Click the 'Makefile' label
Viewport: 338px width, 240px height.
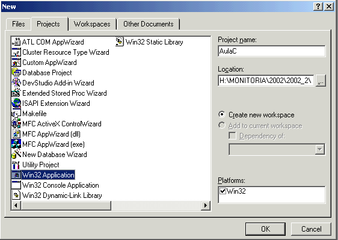pyautogui.click(x=34, y=114)
